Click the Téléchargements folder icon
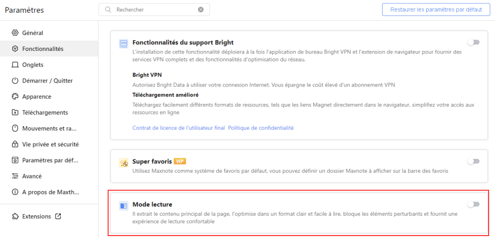 coord(15,112)
